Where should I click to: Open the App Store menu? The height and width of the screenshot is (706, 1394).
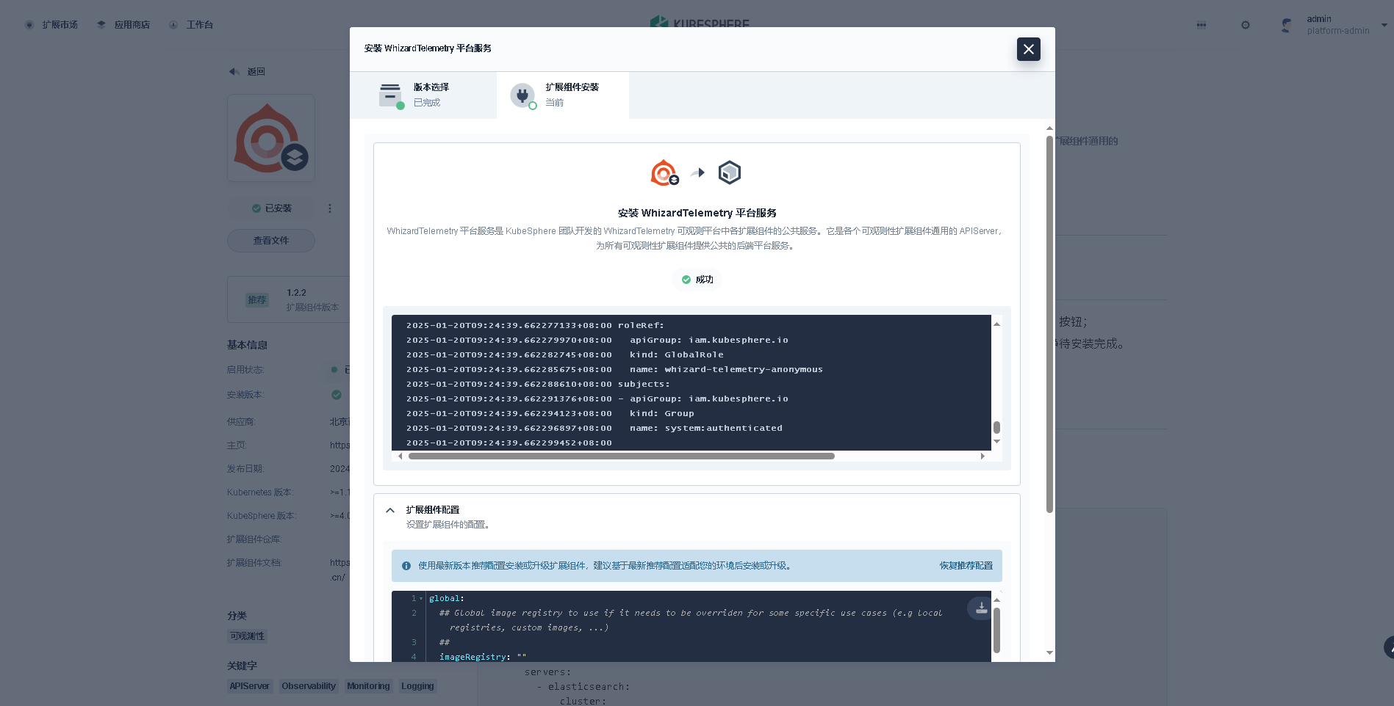pyautogui.click(x=123, y=25)
